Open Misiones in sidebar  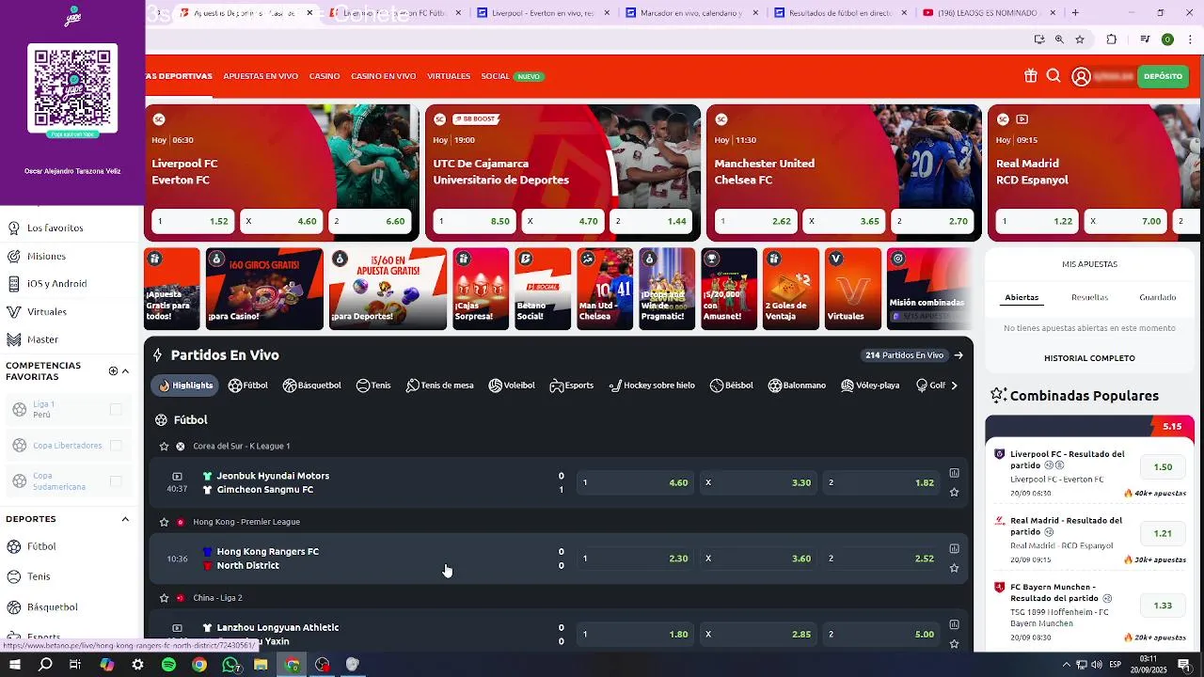click(46, 256)
